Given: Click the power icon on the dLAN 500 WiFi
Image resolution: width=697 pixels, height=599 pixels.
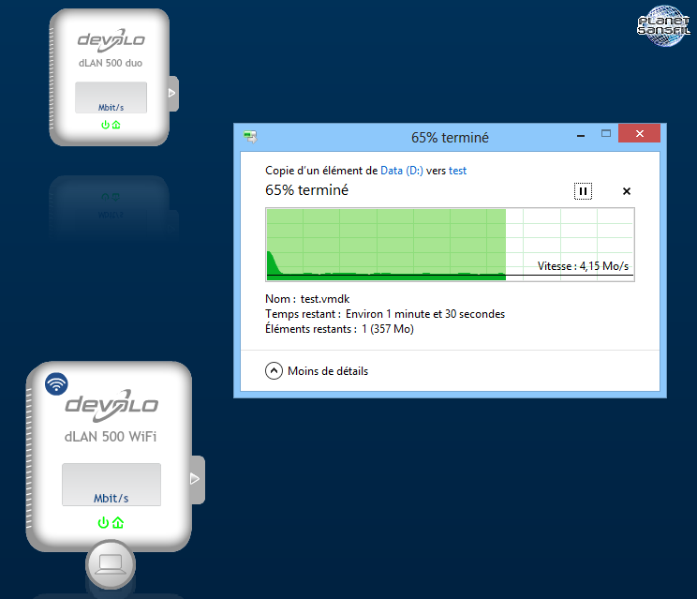Looking at the screenshot, I should pyautogui.click(x=103, y=522).
